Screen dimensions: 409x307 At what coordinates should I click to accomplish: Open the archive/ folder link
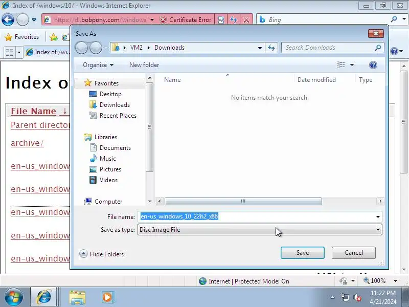(x=27, y=143)
